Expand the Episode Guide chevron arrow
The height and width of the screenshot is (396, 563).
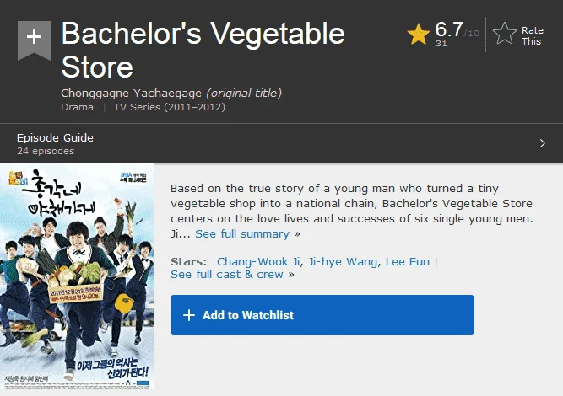(x=542, y=143)
